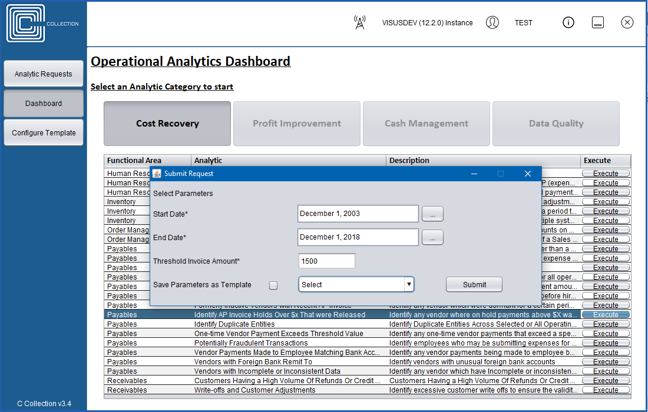The image size is (648, 412).
Task: Minimize the application using the header icon
Action: point(597,22)
